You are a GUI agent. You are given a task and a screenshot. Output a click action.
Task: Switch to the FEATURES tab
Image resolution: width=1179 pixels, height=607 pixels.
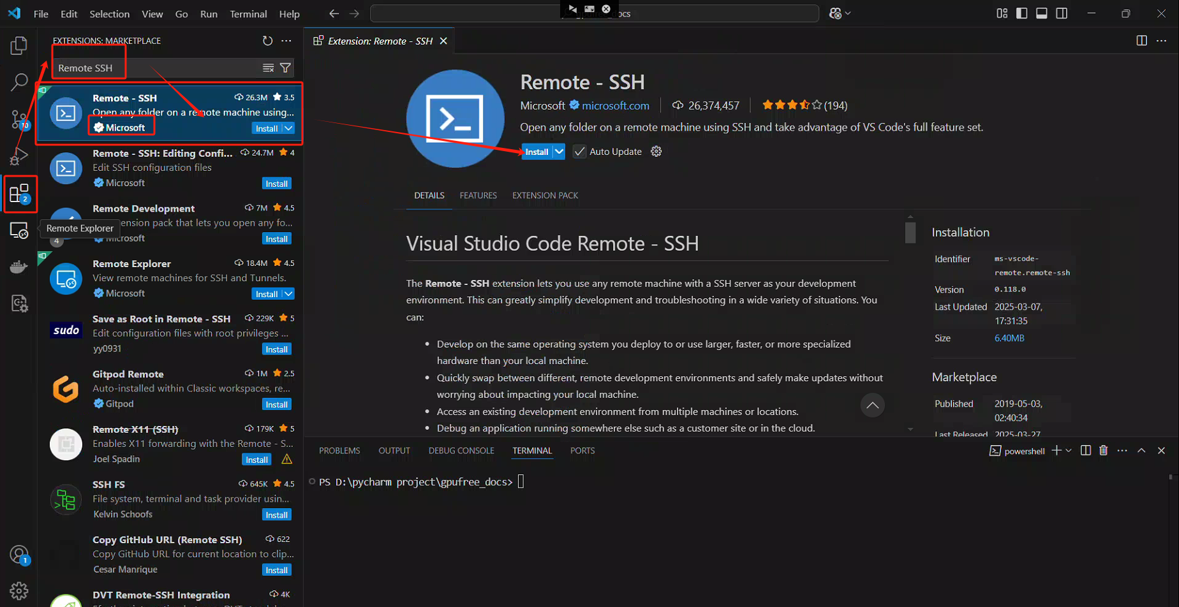coord(478,195)
